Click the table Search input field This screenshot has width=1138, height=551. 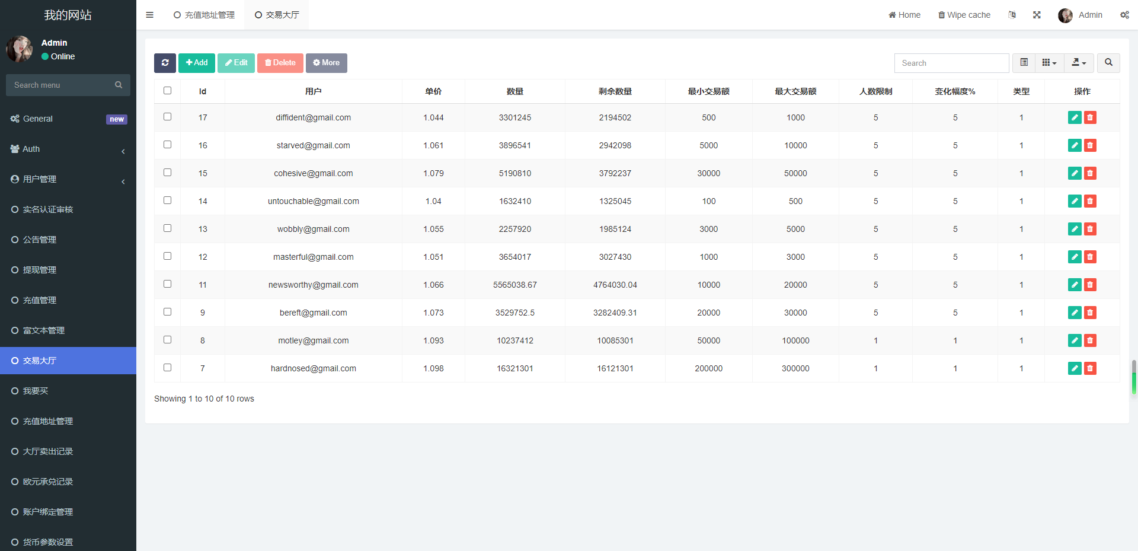click(x=951, y=63)
